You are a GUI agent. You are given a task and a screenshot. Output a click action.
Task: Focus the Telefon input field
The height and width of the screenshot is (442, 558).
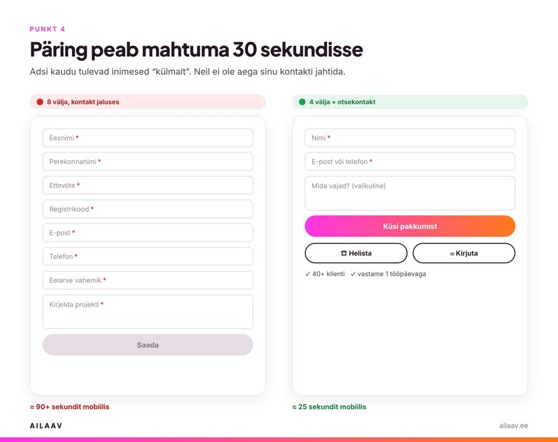(x=148, y=256)
